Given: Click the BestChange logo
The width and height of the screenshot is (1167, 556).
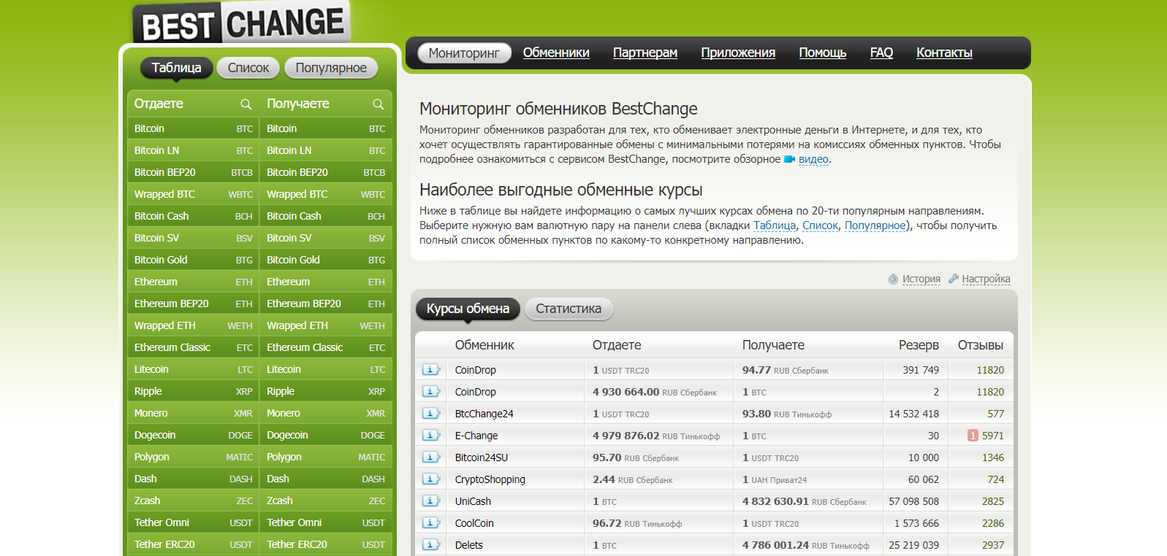Looking at the screenshot, I should point(242,23).
